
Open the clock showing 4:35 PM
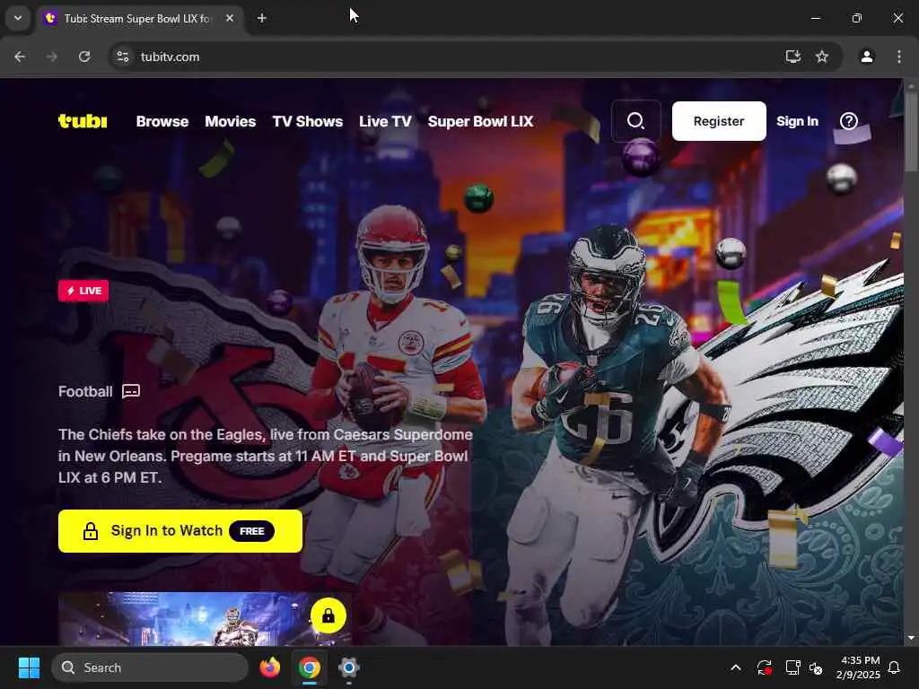click(857, 667)
